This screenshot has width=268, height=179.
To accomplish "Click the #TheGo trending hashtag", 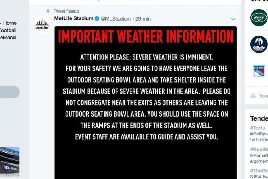I will 259,171.
